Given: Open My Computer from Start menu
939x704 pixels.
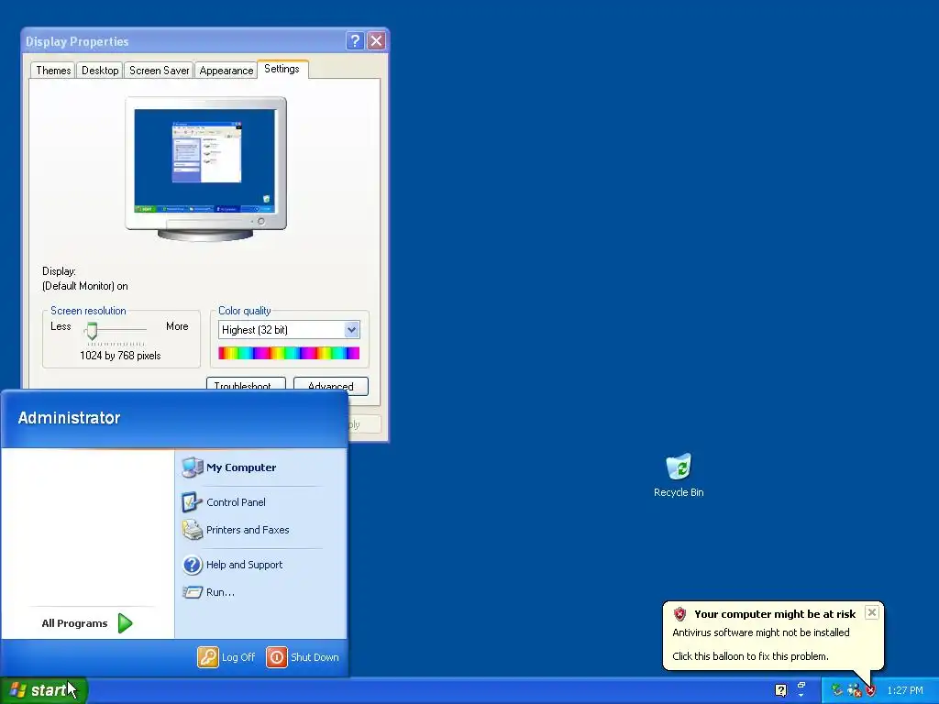Looking at the screenshot, I should pyautogui.click(x=241, y=467).
